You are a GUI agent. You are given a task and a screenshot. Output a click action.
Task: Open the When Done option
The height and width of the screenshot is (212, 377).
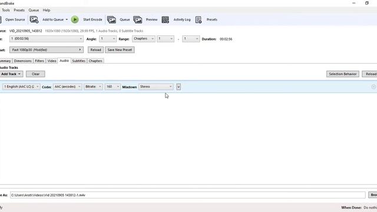[370, 207]
